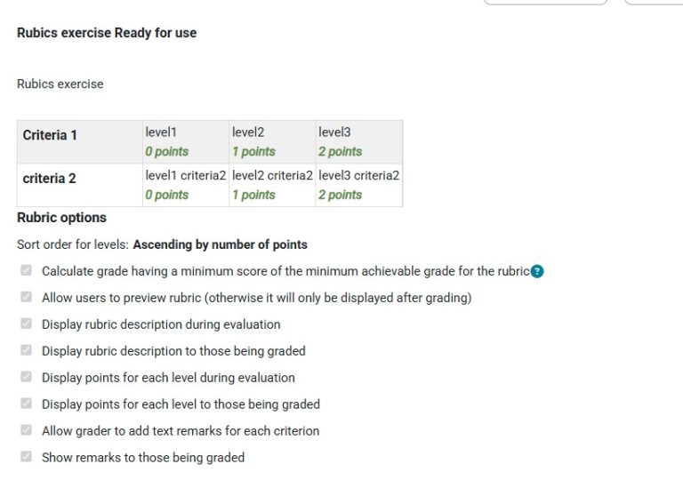683x496 pixels.
Task: Click the Rubics exercise Ready for use title
Action: (107, 33)
